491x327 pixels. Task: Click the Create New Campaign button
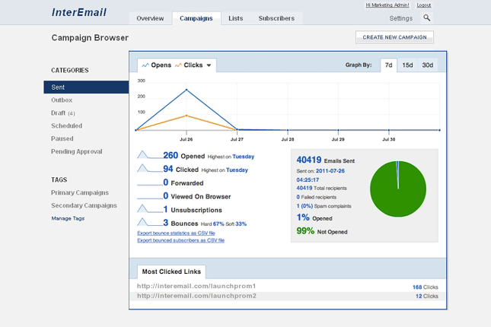(394, 37)
